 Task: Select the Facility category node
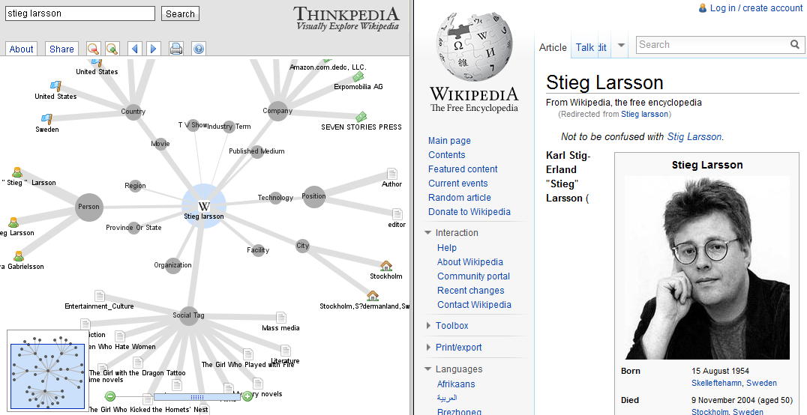tap(258, 250)
